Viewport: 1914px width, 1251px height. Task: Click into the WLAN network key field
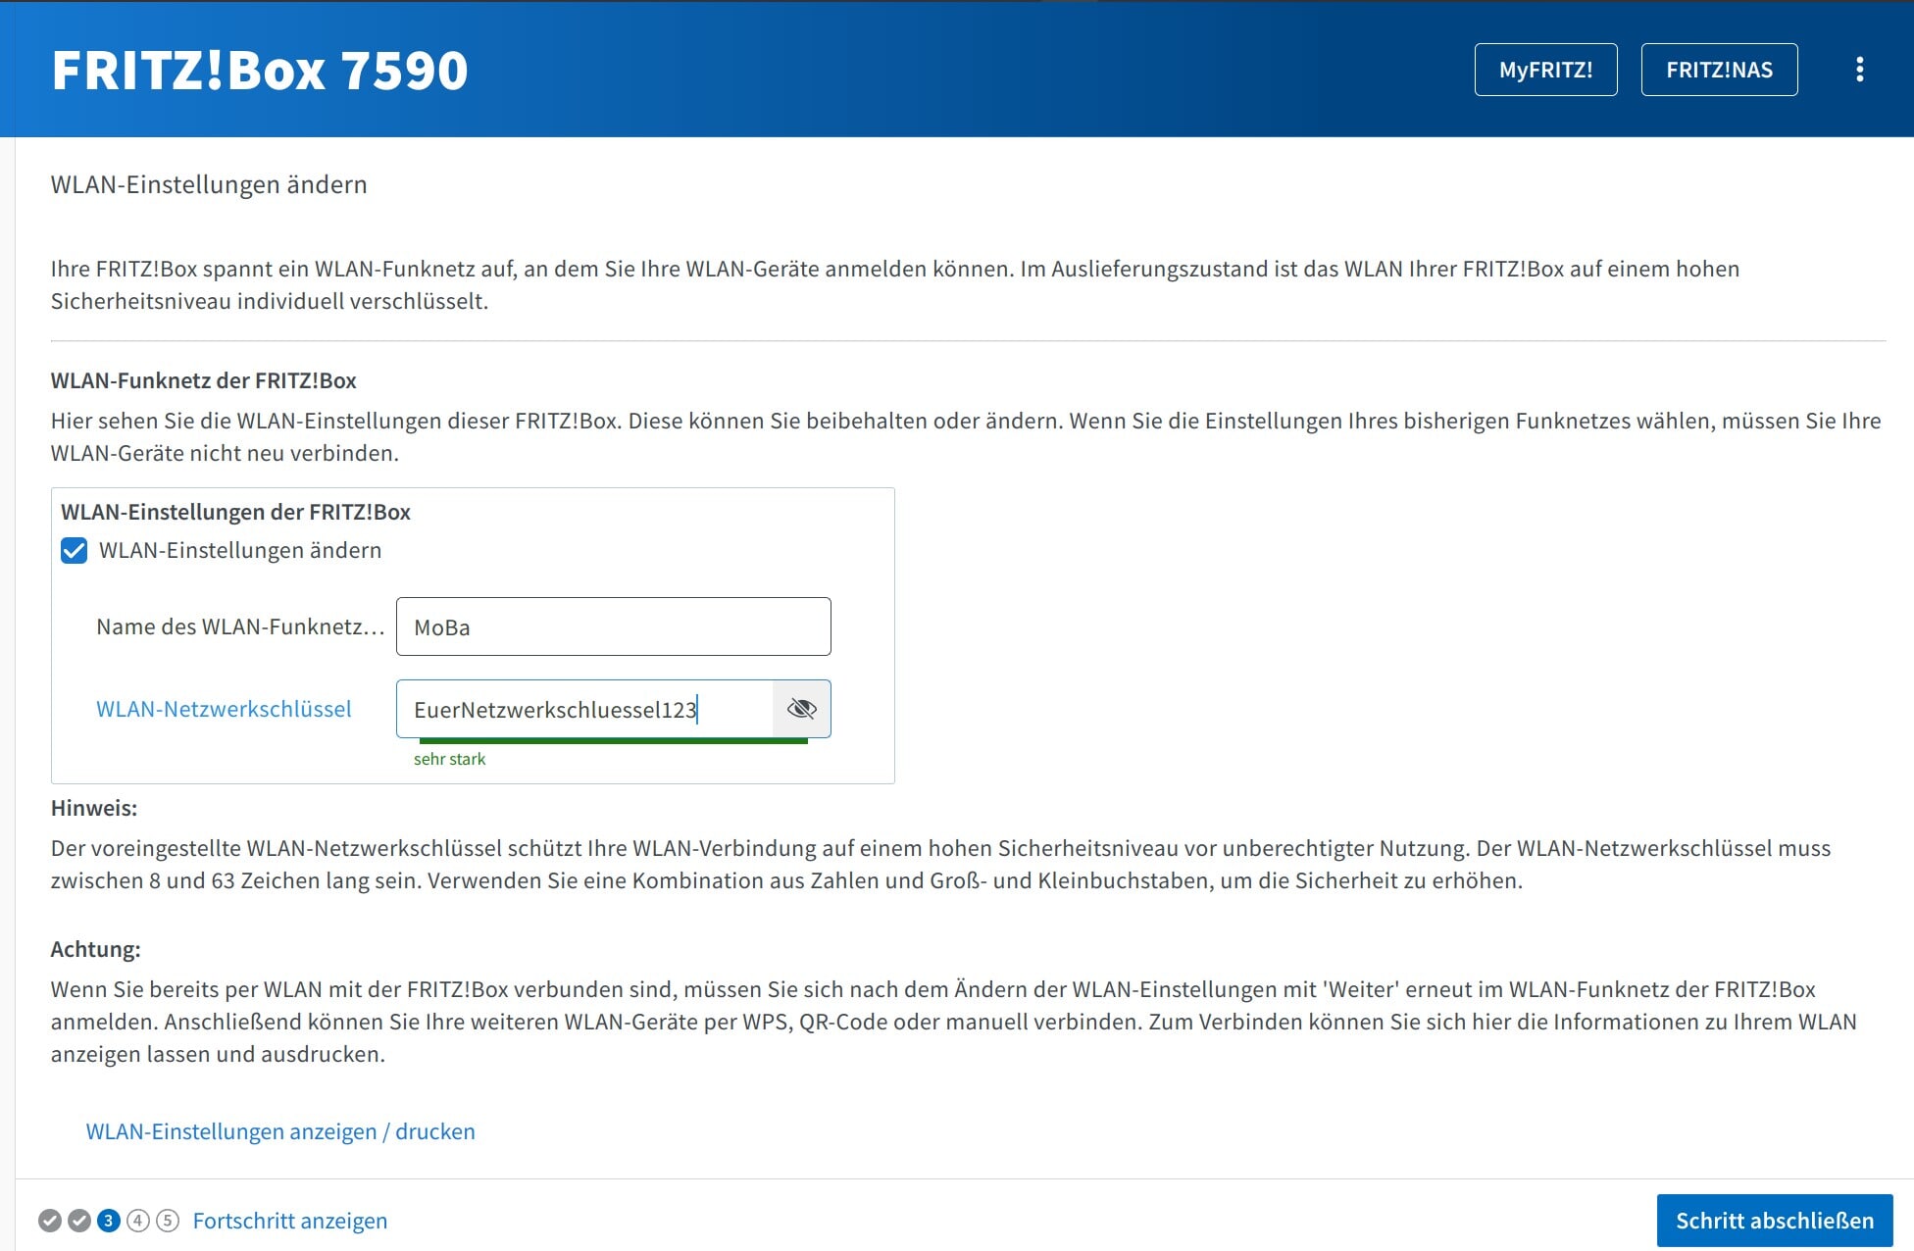pyautogui.click(x=584, y=709)
